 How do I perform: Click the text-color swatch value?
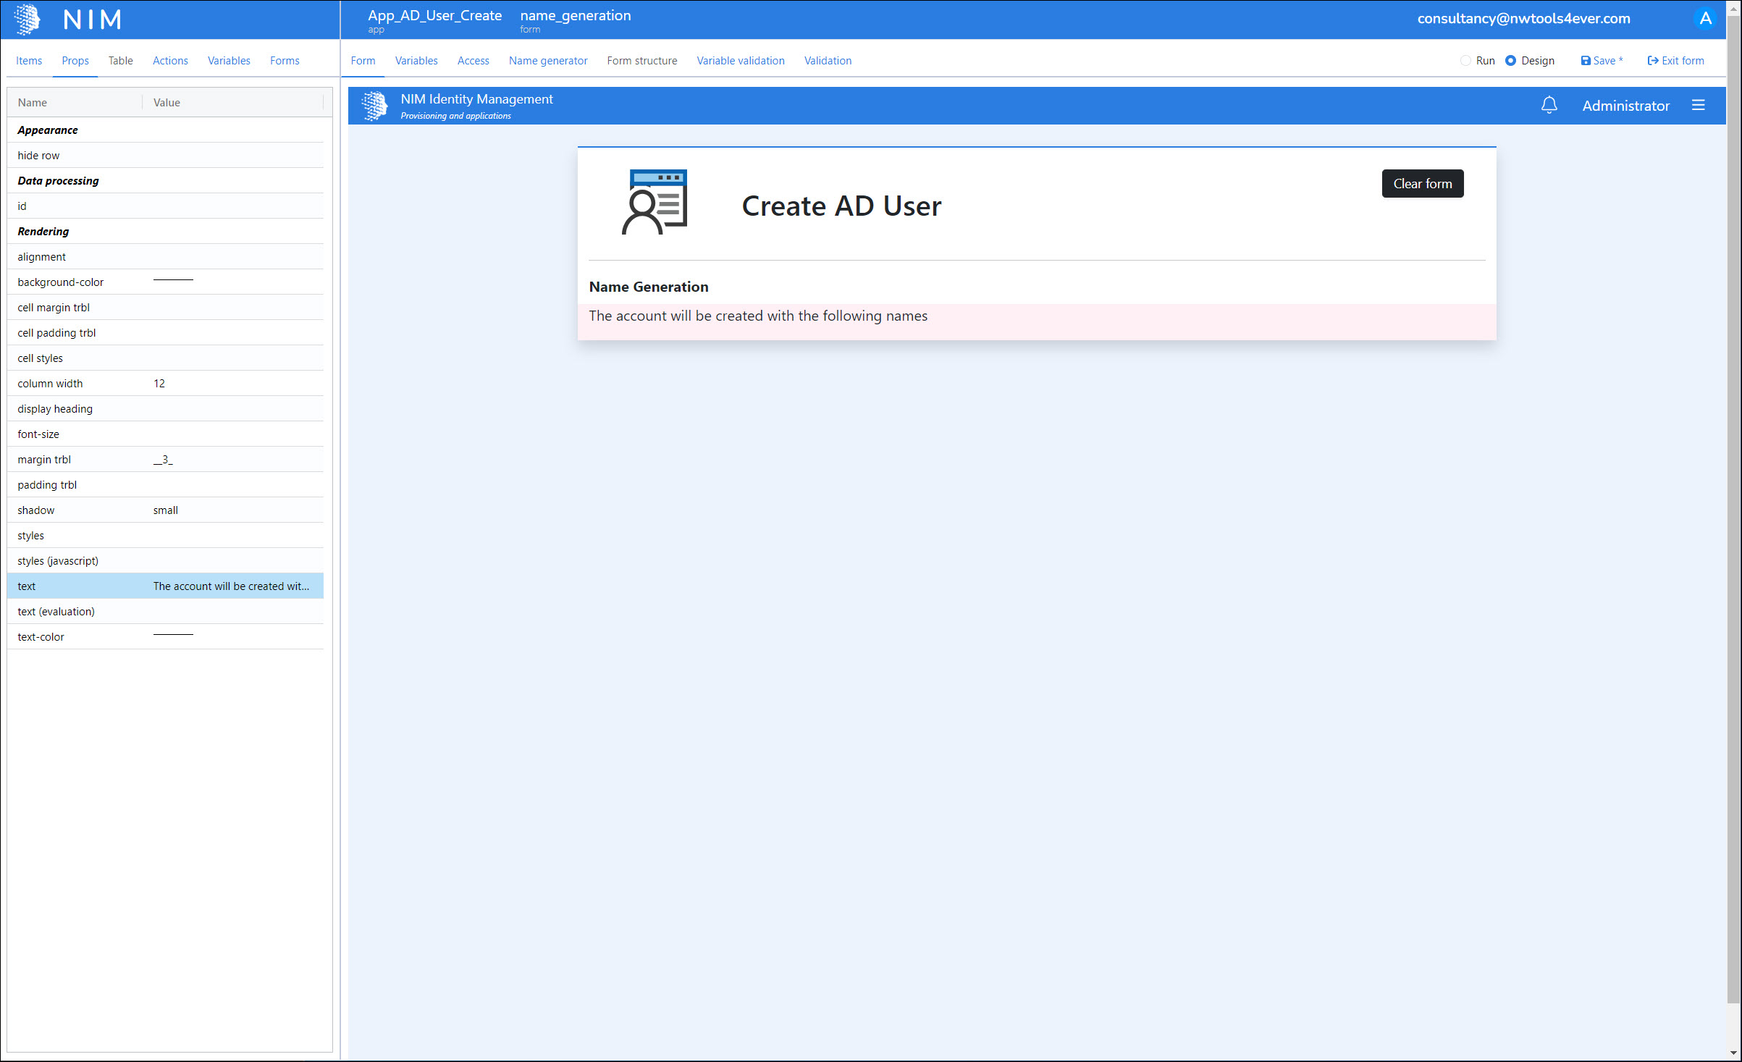tap(173, 636)
